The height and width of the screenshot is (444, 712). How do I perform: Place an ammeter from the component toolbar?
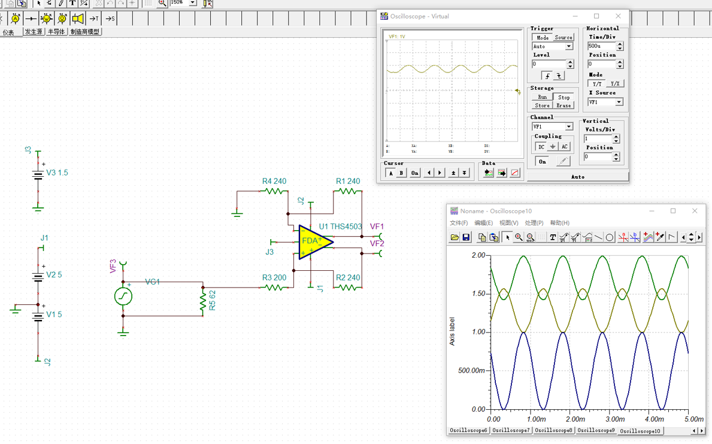tap(16, 19)
